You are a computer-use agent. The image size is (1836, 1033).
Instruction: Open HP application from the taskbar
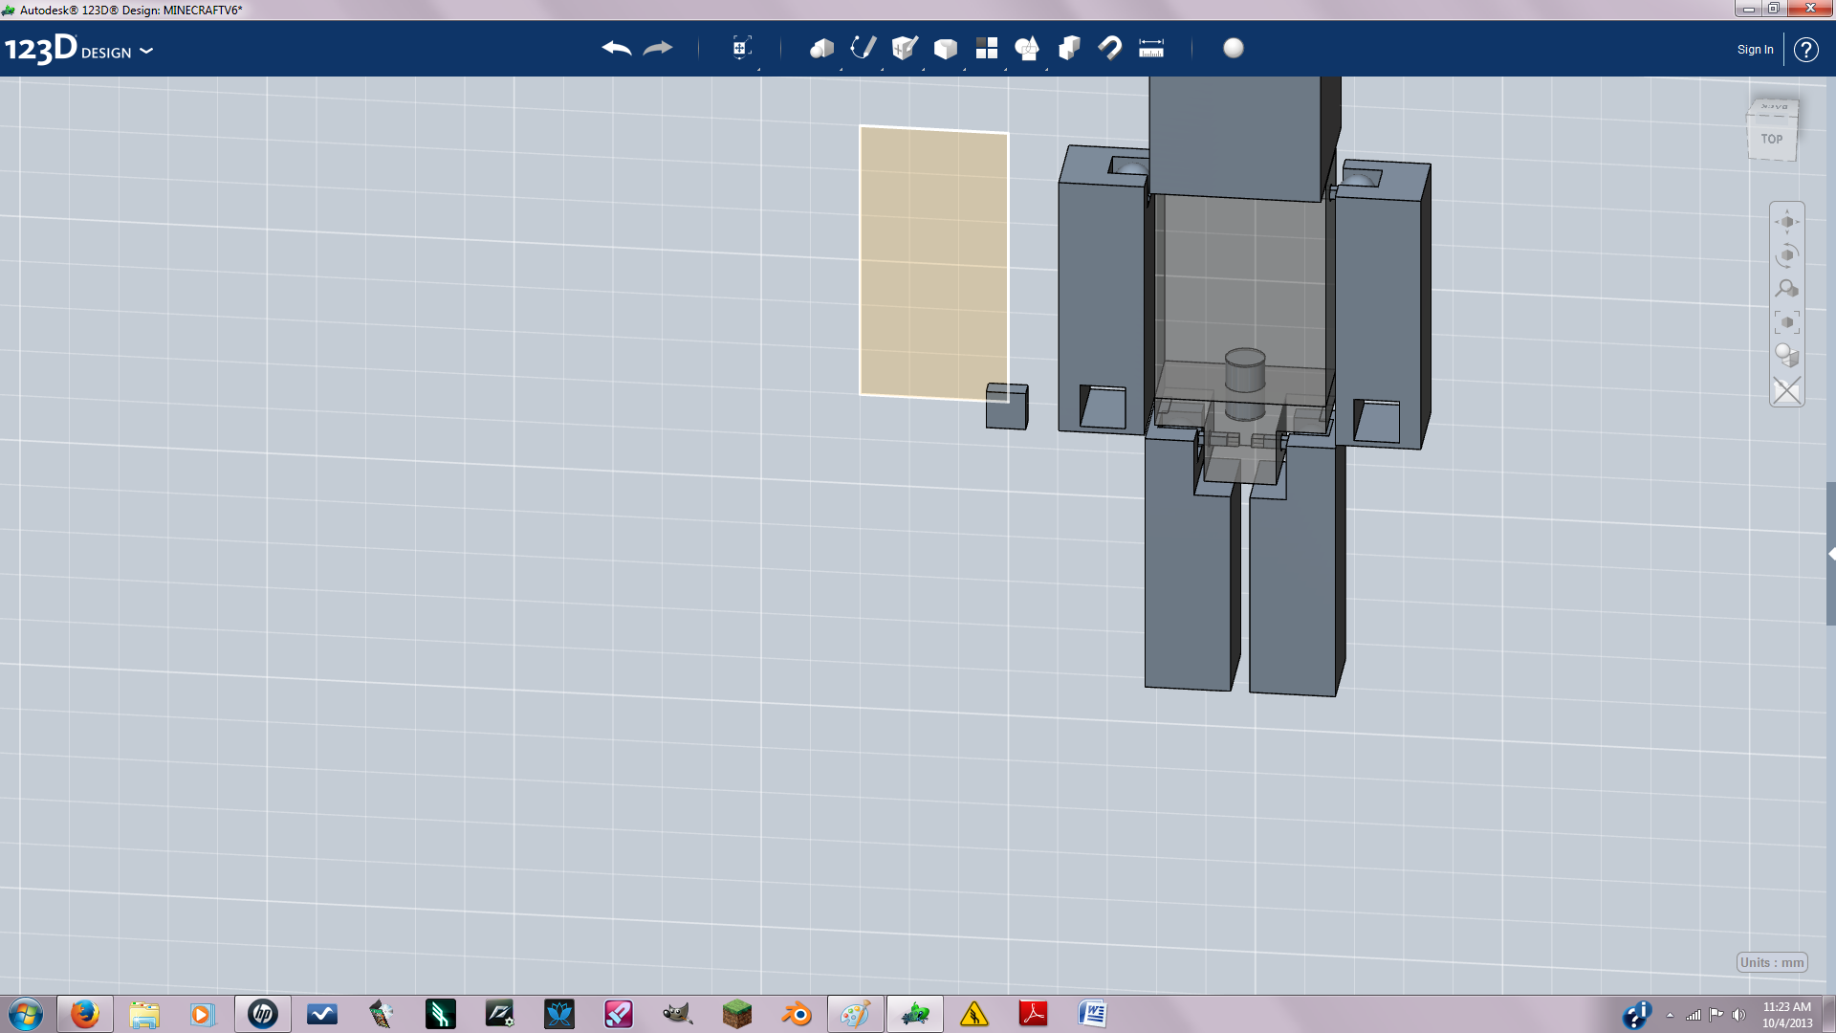point(263,1014)
